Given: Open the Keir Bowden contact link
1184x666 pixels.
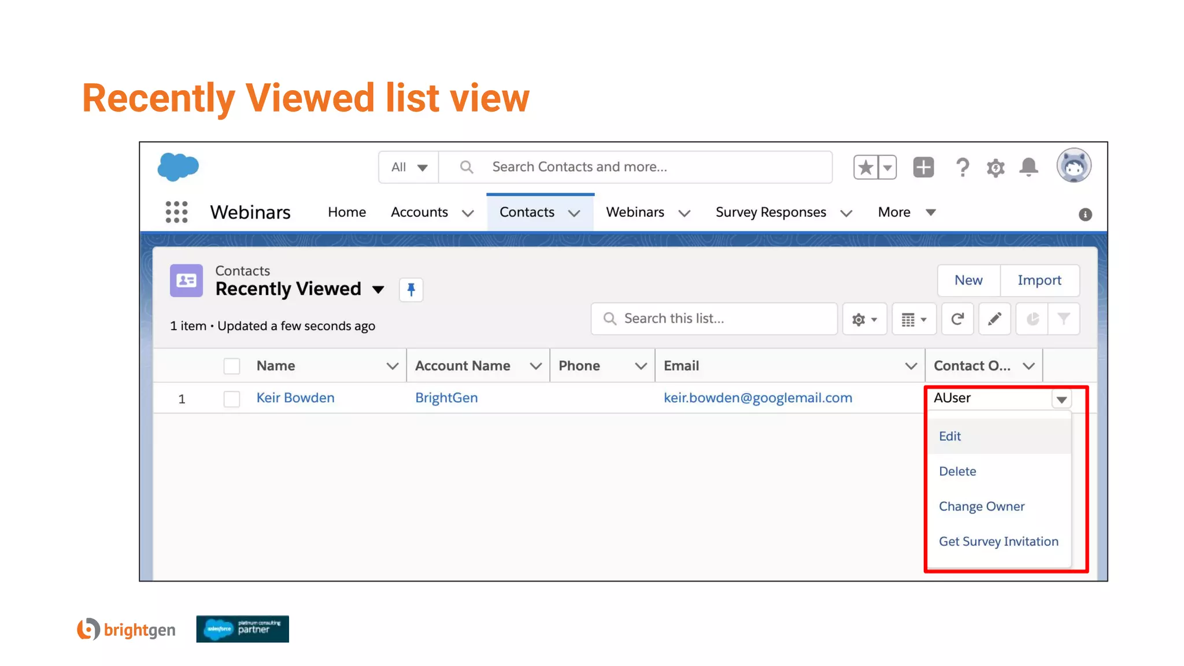Looking at the screenshot, I should [295, 398].
